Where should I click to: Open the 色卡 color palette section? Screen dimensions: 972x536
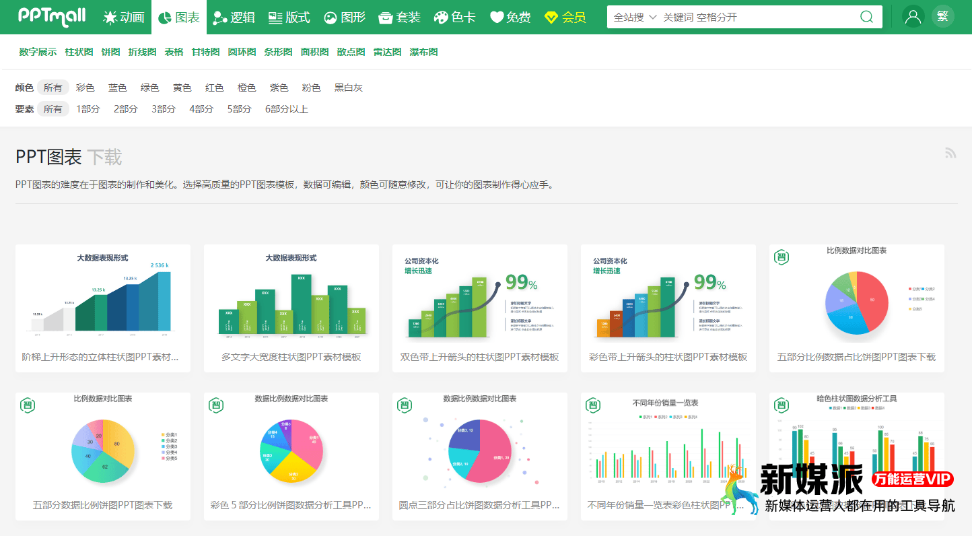click(454, 18)
